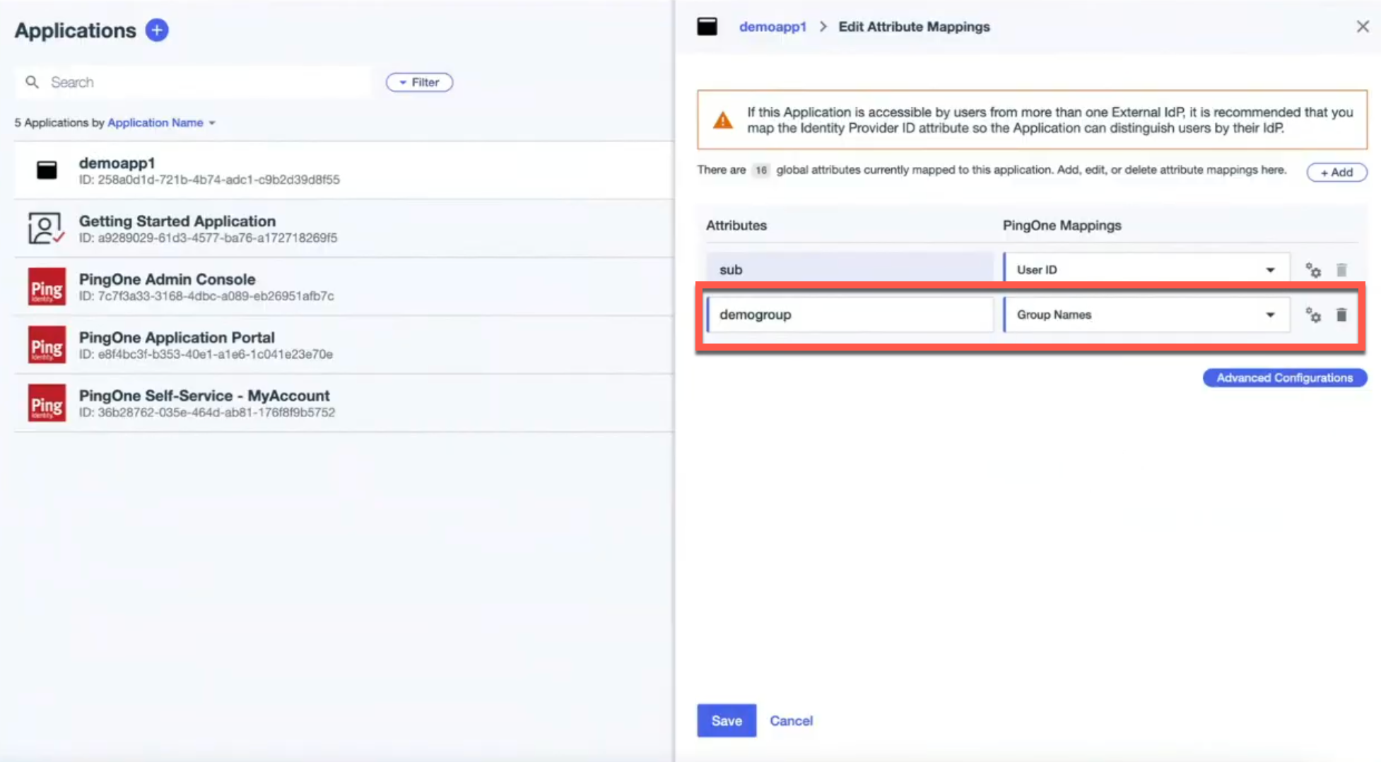
Task: Delete the demogroup attribute mapping
Action: pyautogui.click(x=1341, y=315)
